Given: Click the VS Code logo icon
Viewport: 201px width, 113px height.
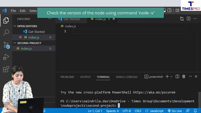Looking at the screenshot, I should click(5, 10).
